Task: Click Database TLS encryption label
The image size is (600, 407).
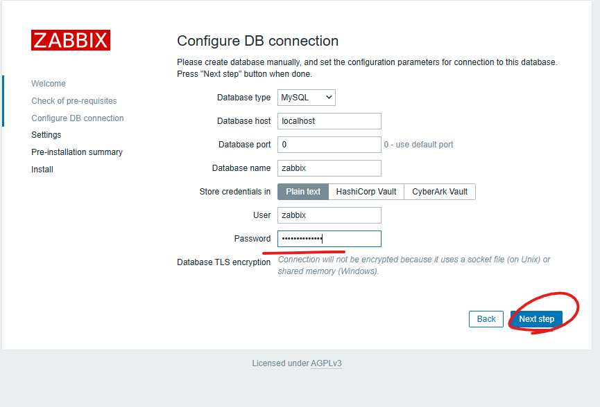Action: click(224, 262)
